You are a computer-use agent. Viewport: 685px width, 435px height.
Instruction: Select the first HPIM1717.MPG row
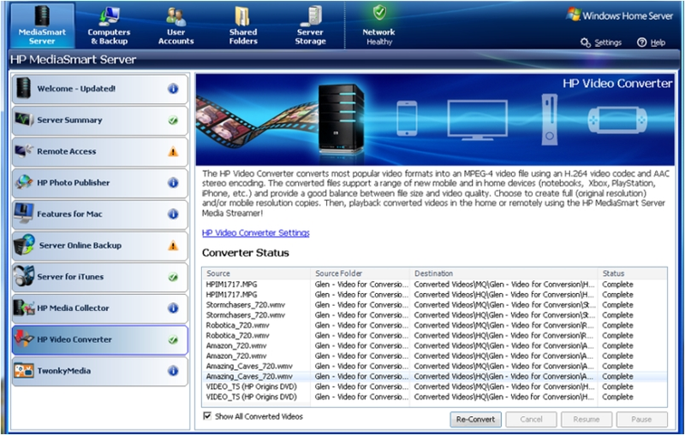click(435, 285)
